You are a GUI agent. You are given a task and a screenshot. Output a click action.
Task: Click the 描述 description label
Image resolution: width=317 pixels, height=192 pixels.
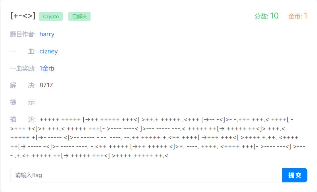[23, 120]
